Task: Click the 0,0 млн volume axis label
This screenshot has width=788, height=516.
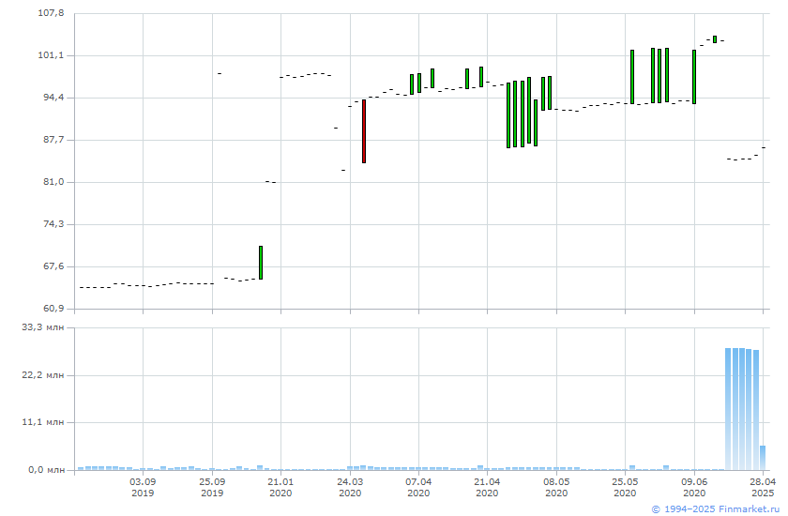Action: point(46,470)
